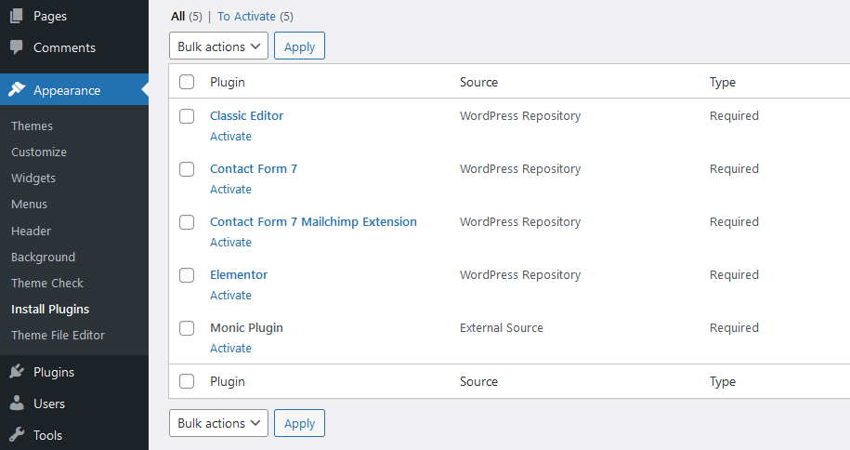Click the Type column label in footer
Viewport: 850px width, 450px height.
click(723, 381)
